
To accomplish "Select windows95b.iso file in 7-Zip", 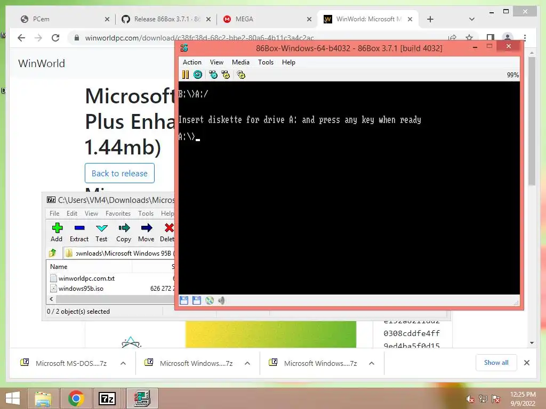I will 81,288.
